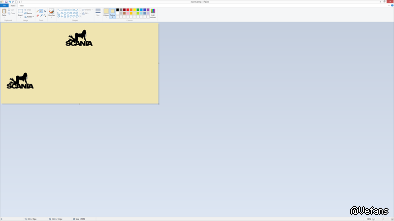Set Colour 1 as active colour
This screenshot has height=221, width=394.
106,12
